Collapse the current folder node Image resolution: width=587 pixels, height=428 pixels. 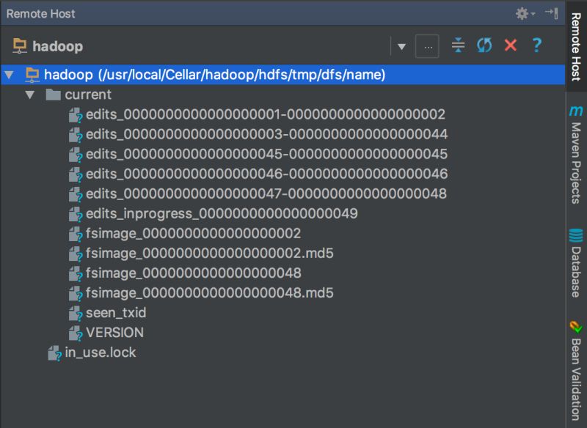coord(29,95)
